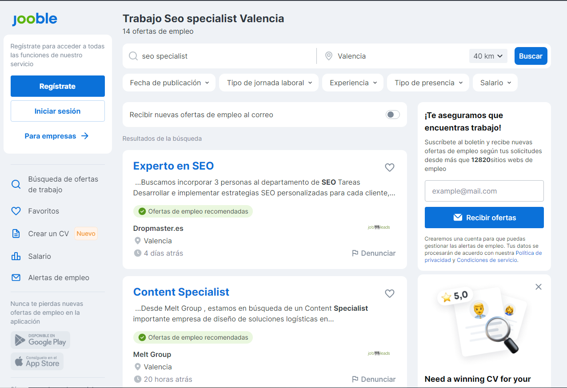Screen dimensions: 567x388
Task: Favorite the Content Specialist job listing
Action: pos(389,293)
